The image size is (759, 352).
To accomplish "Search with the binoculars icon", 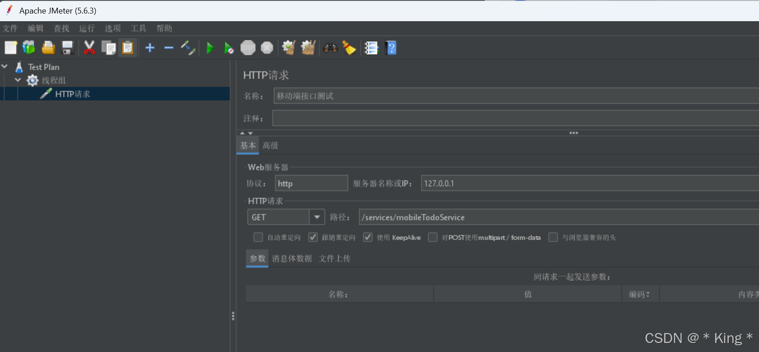I will (331, 47).
